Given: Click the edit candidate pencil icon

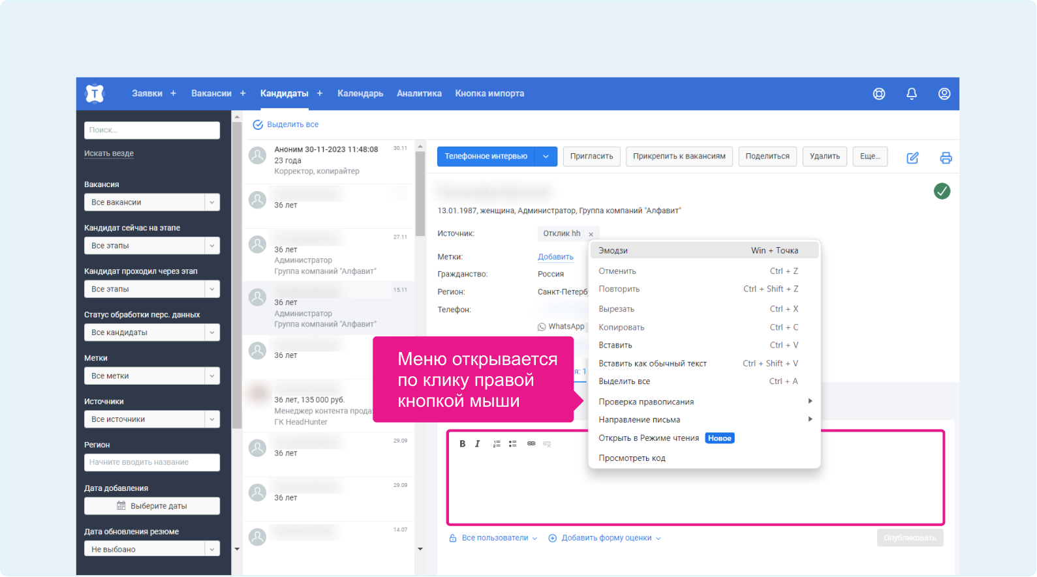Looking at the screenshot, I should tap(913, 158).
